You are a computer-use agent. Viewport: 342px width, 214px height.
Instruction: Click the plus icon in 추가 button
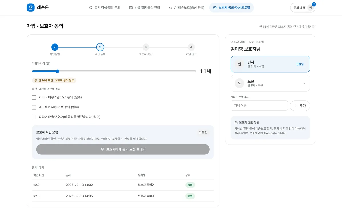(296, 106)
